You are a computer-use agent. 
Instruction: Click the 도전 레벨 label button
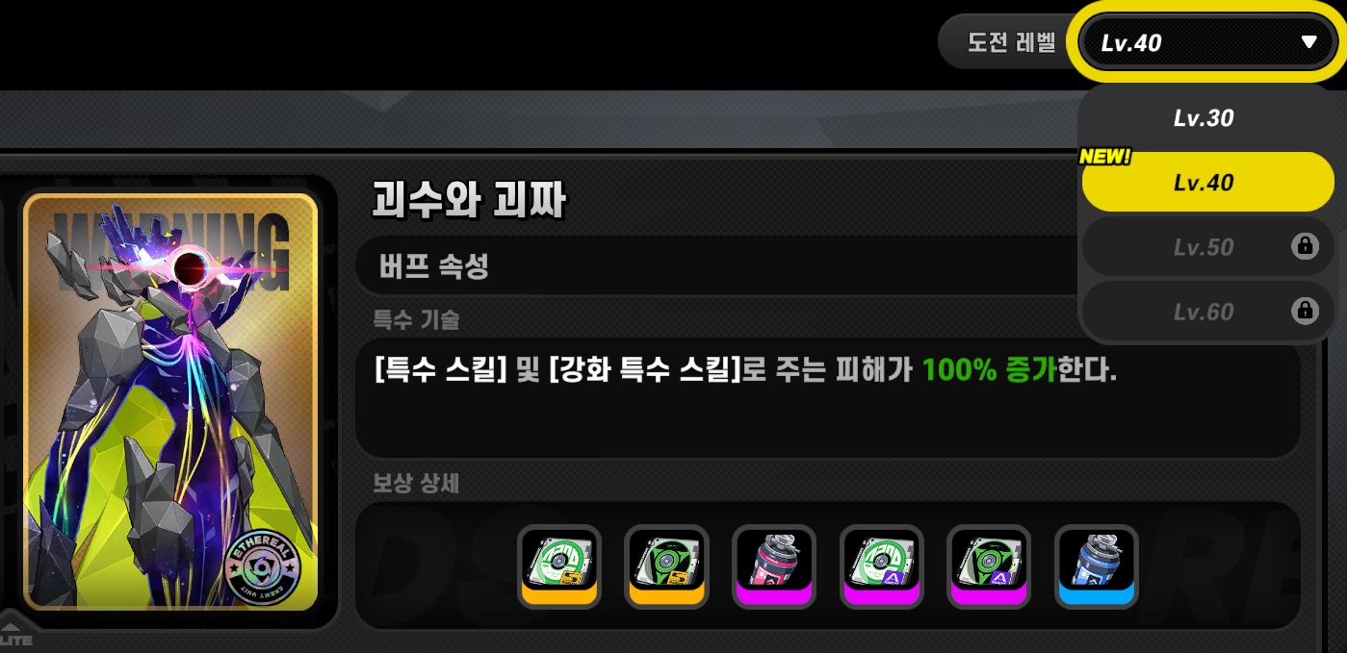(1012, 42)
